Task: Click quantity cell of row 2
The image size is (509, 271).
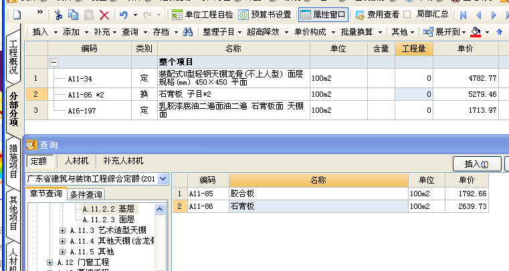Action: coord(413,94)
